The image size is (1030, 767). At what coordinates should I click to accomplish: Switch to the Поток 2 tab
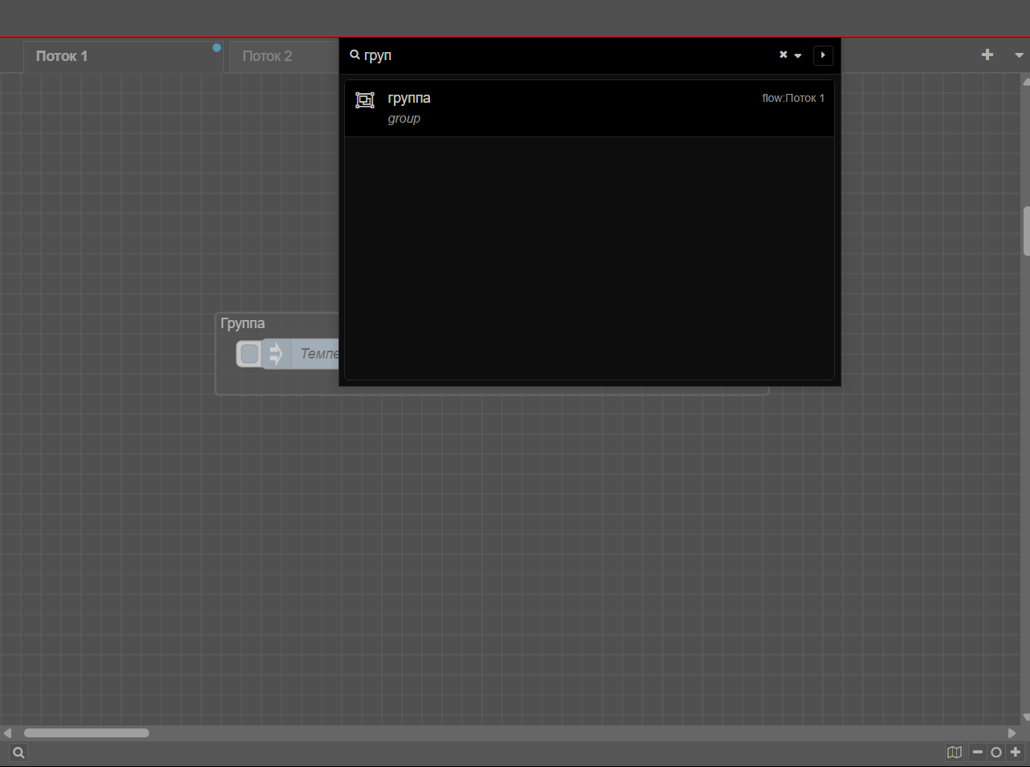tap(267, 56)
